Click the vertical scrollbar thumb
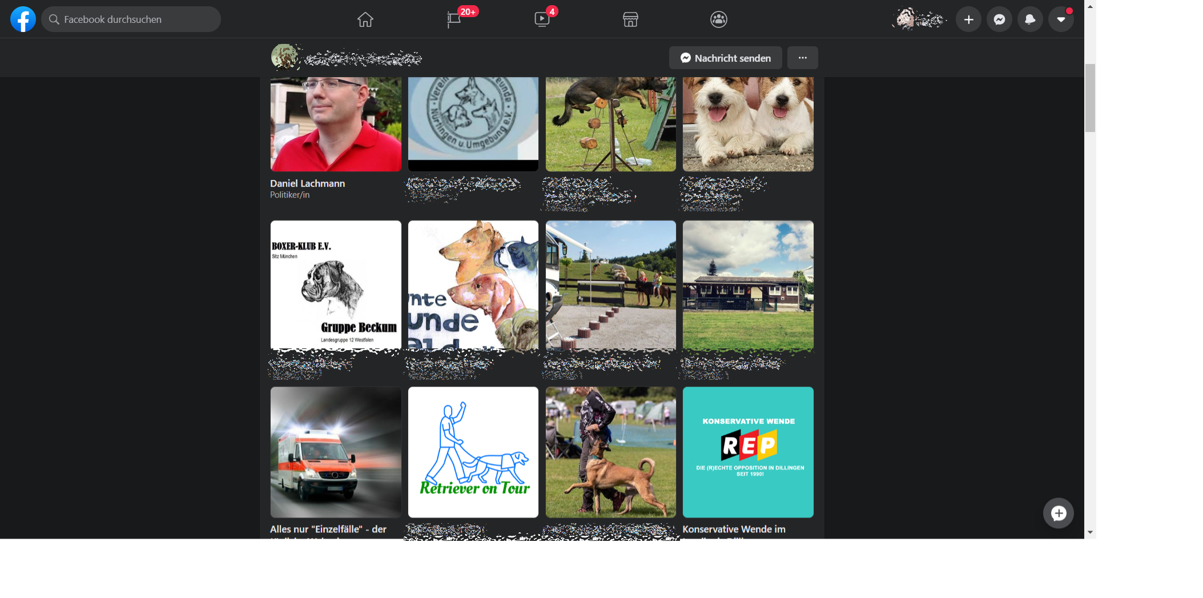This screenshot has width=1203, height=598. click(1090, 98)
